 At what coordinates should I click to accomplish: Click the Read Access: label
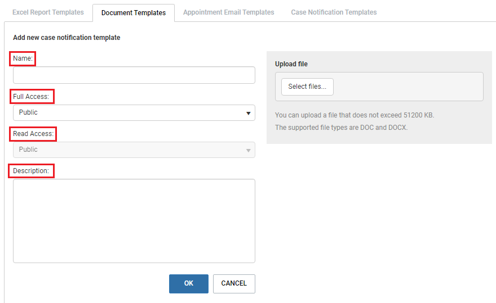[x=33, y=134]
